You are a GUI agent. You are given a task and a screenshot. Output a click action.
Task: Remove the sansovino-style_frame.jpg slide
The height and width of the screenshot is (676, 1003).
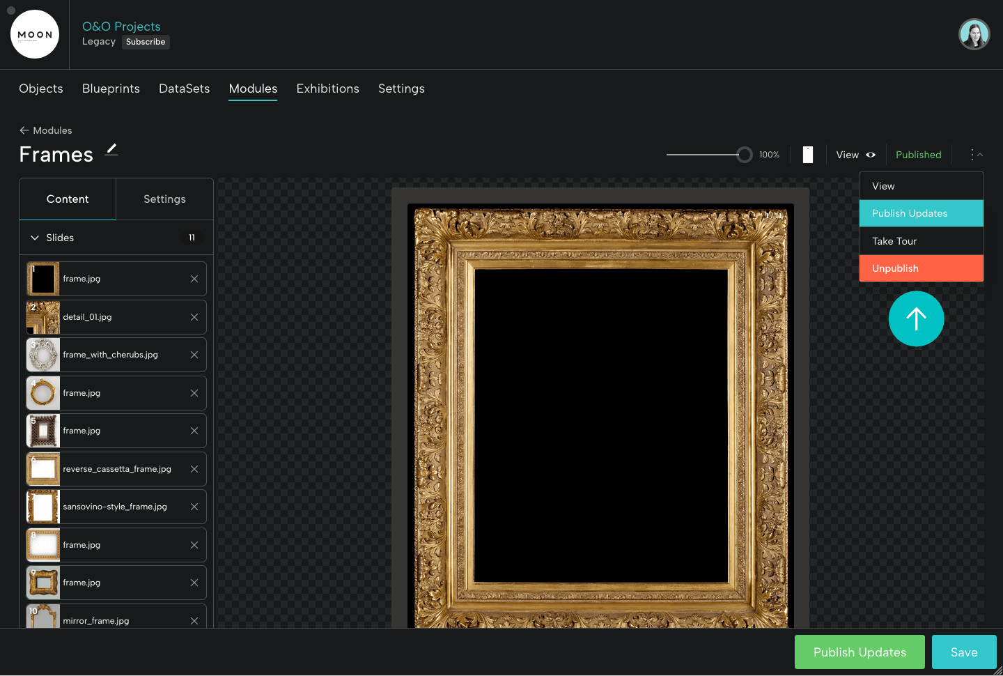[194, 507]
